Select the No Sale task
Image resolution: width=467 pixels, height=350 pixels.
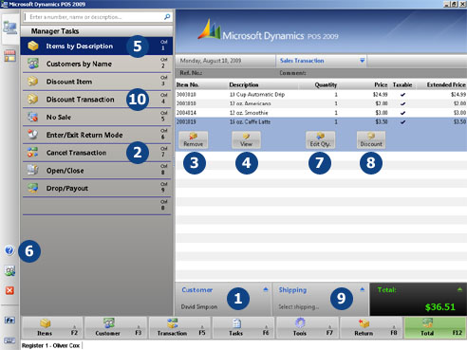pos(97,117)
